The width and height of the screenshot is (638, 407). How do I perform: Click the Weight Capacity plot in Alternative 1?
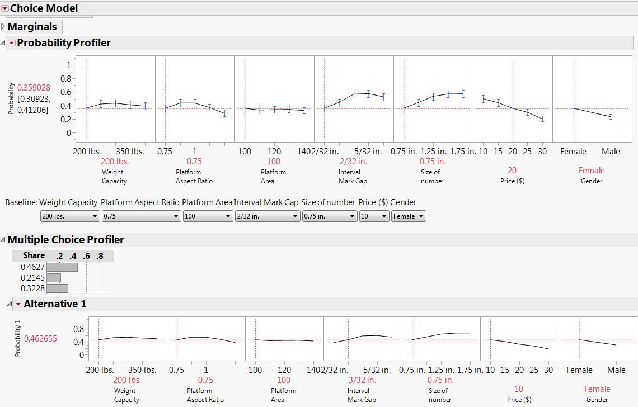coord(128,339)
